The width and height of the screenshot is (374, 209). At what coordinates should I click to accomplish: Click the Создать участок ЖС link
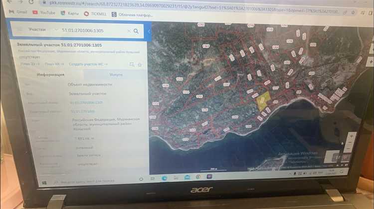pos(88,64)
